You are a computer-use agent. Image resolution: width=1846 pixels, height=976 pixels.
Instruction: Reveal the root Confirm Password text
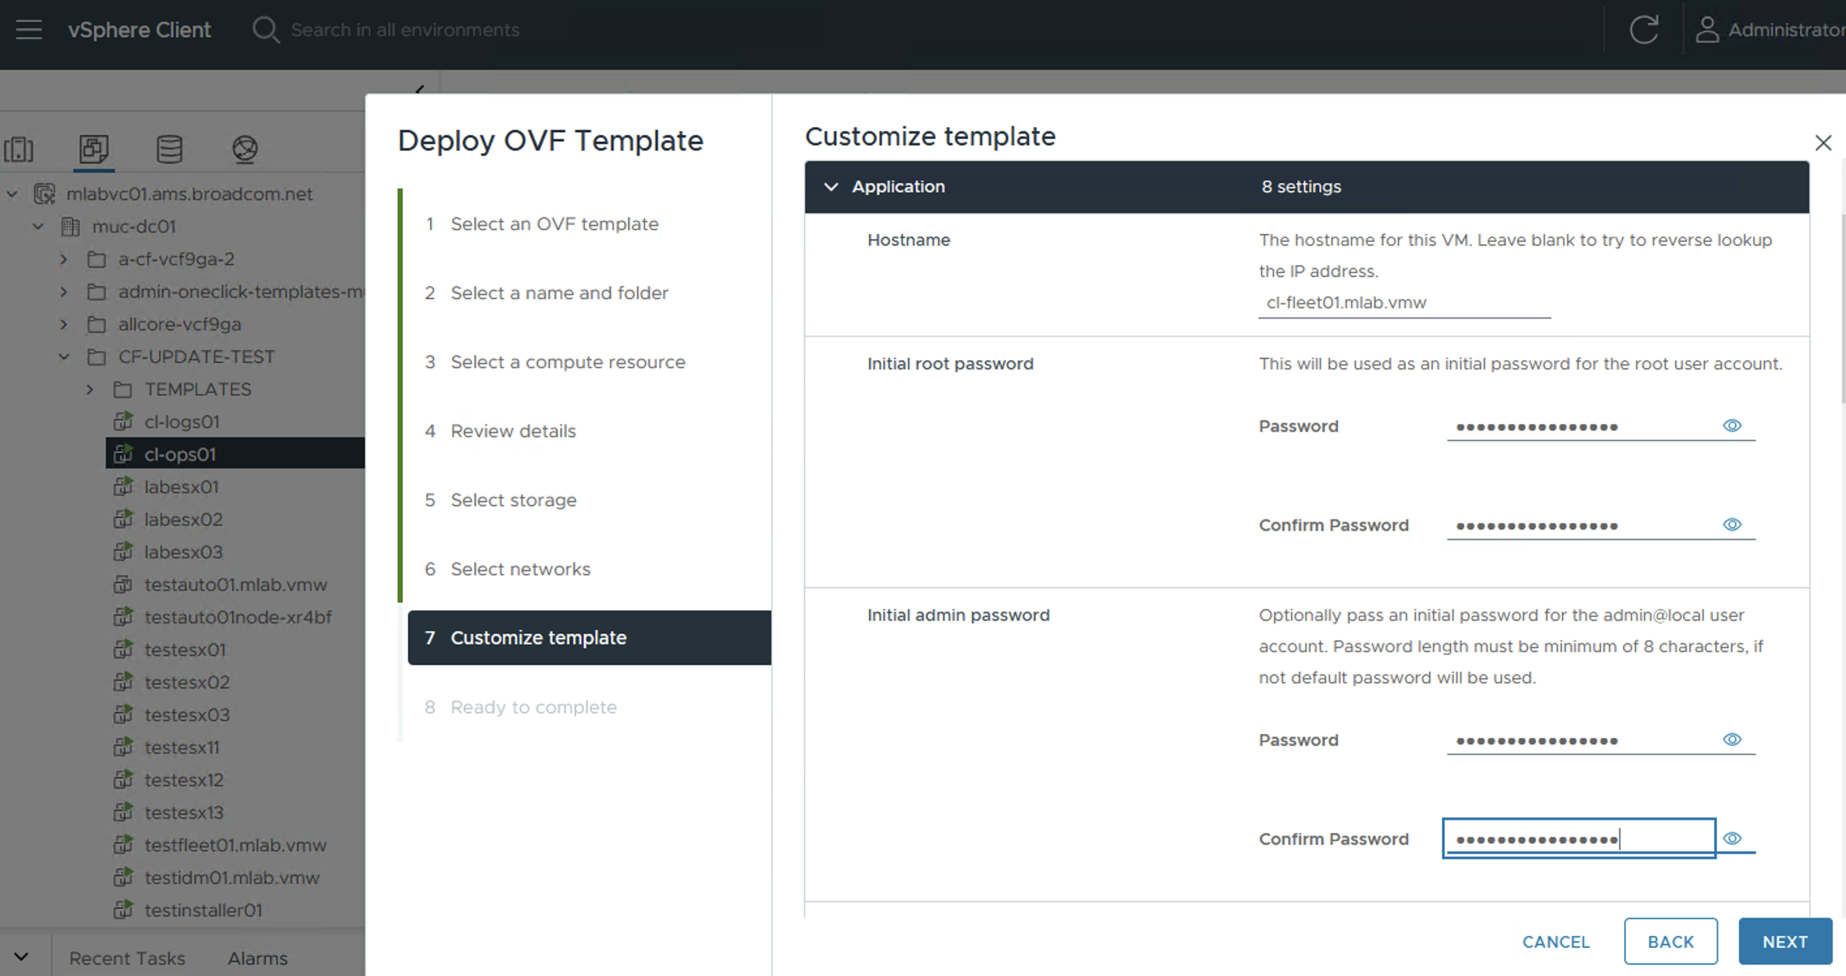coord(1732,524)
